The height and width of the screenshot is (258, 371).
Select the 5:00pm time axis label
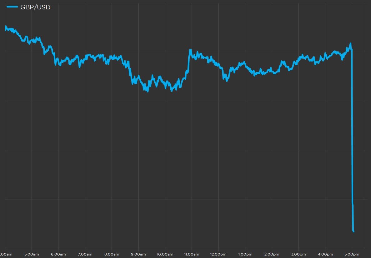pyautogui.click(x=352, y=255)
